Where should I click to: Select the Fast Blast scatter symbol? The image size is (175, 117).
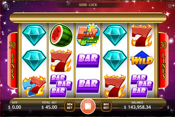(88, 35)
